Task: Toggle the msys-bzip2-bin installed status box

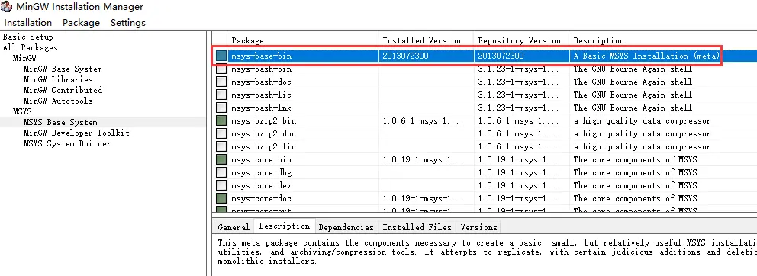Action: click(221, 120)
